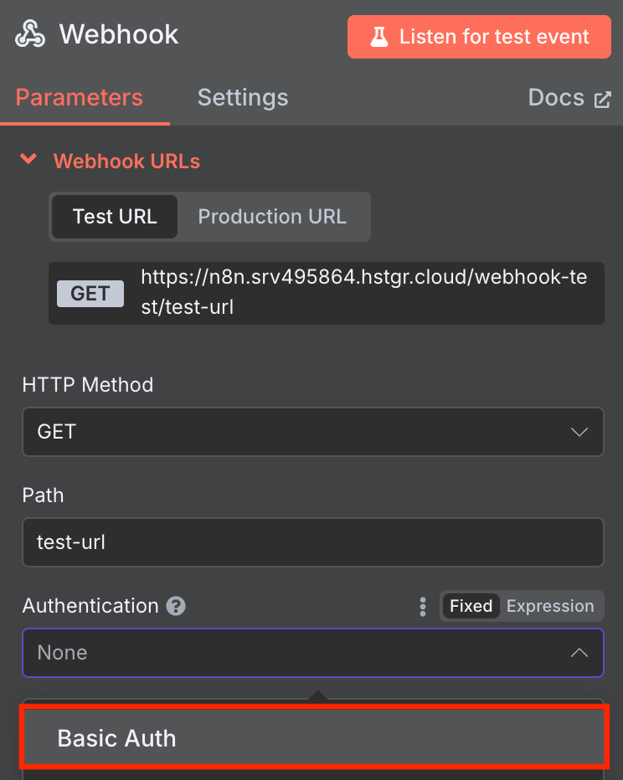
Task: Select the Parameters tab
Action: pyautogui.click(x=78, y=97)
